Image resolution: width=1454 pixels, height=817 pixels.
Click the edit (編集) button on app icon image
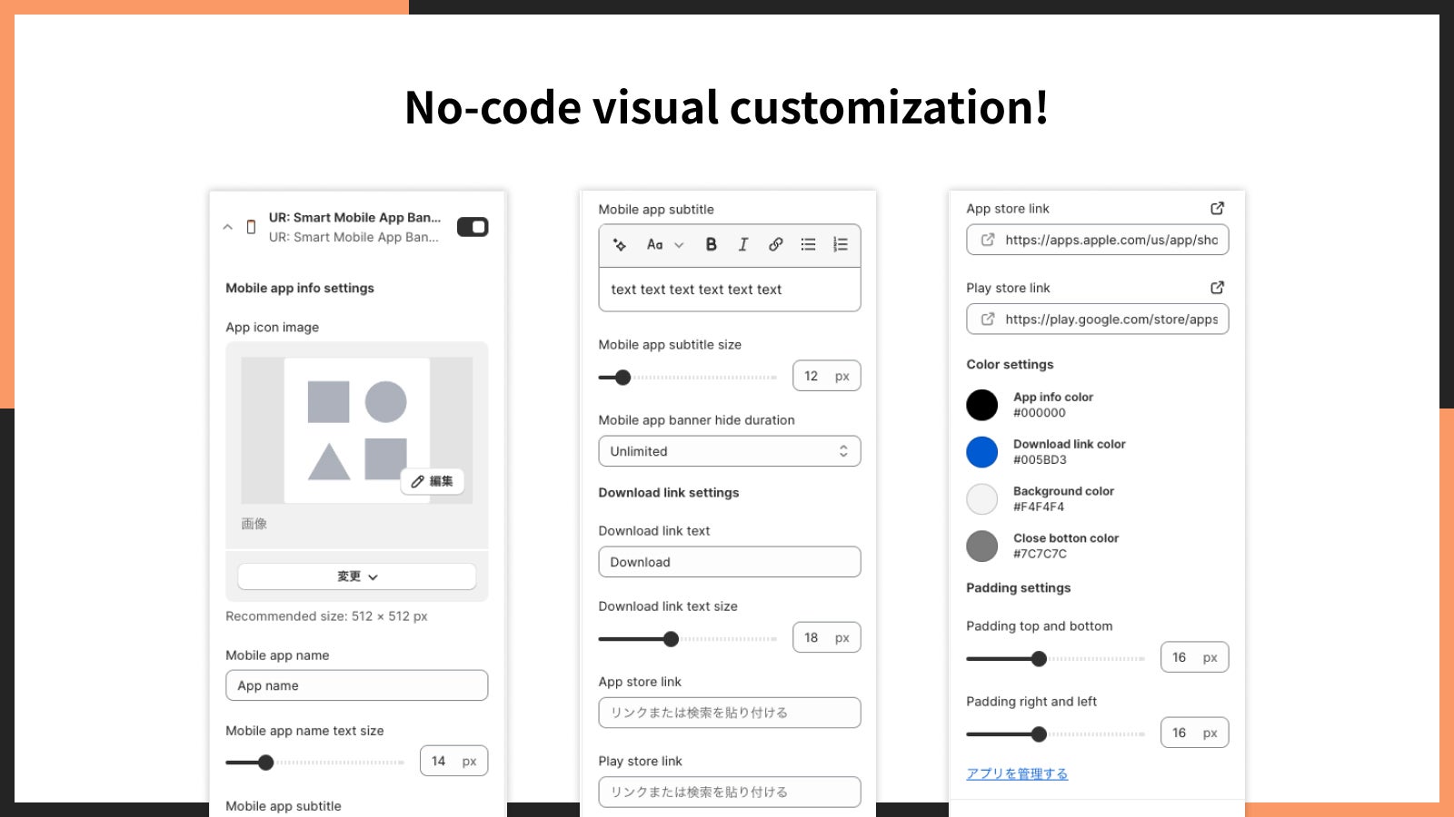[433, 481]
